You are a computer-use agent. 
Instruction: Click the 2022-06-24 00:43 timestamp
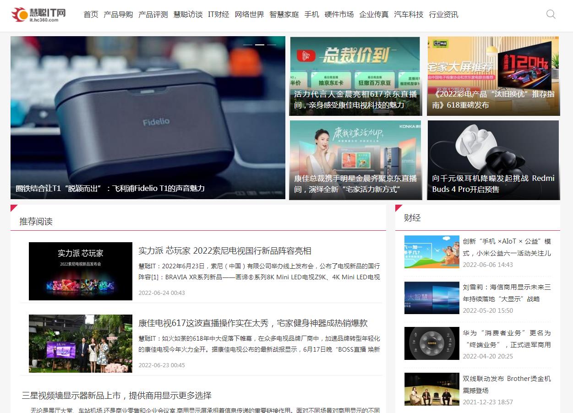pos(162,293)
